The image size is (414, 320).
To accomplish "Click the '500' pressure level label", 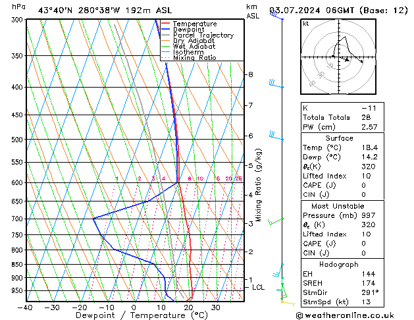I will pos(18,140).
